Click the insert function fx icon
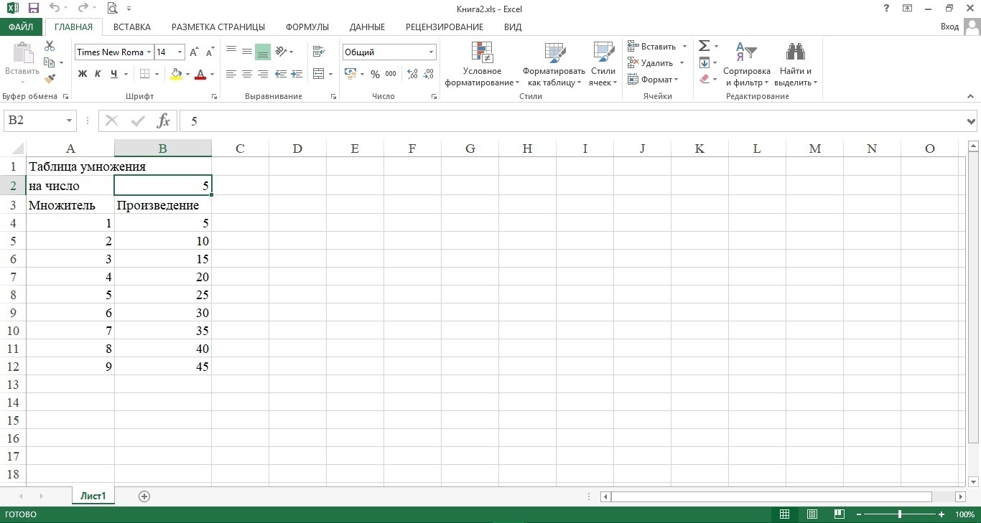Viewport: 981px width, 523px height. (x=164, y=121)
